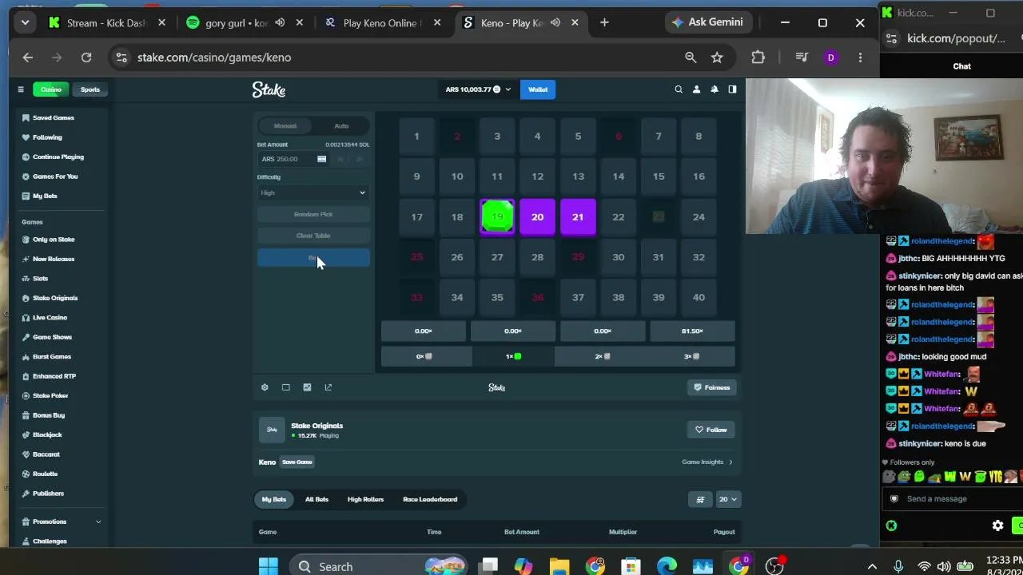
Task: Deselect Keno number 21
Action: pos(578,217)
